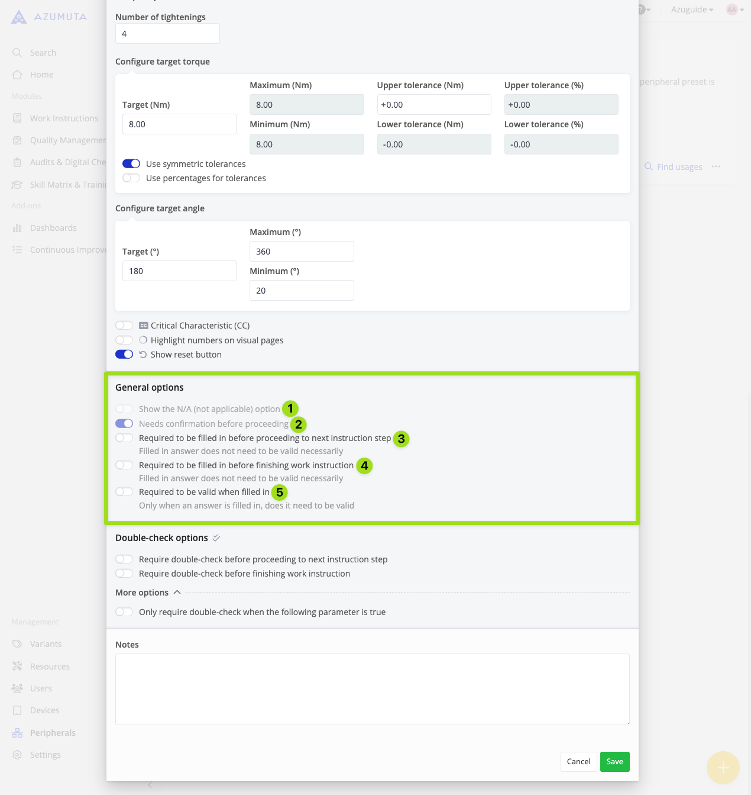
Task: Select the Peripherals icon in the sidebar
Action: (17, 732)
